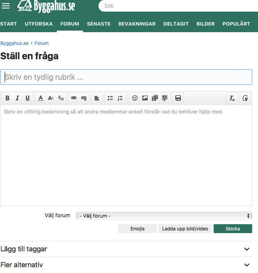Go to the Senaste tab

[98, 24]
